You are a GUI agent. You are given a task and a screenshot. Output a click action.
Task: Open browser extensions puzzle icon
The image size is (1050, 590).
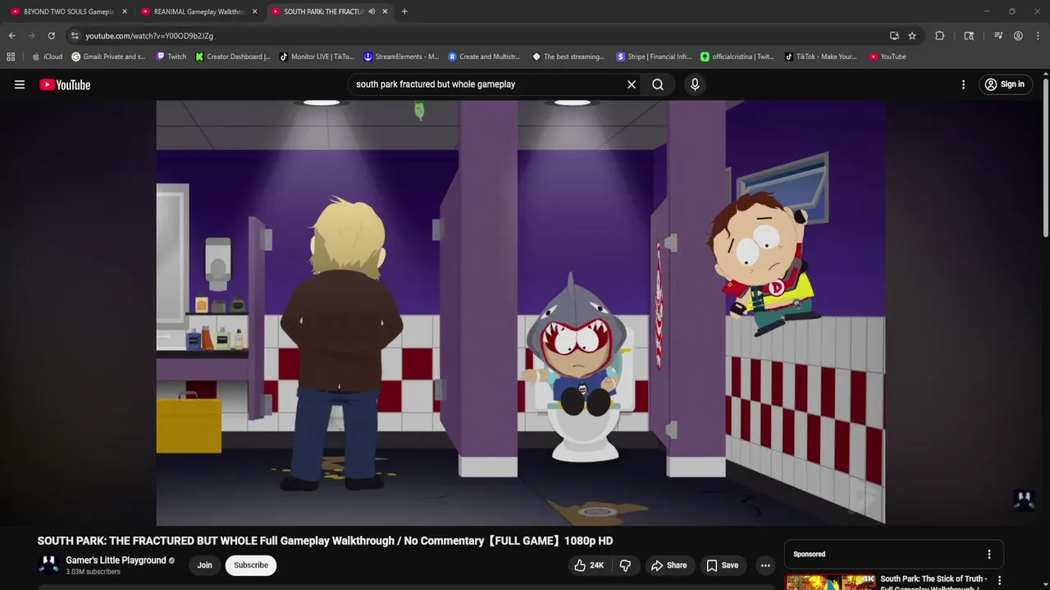[x=940, y=36]
